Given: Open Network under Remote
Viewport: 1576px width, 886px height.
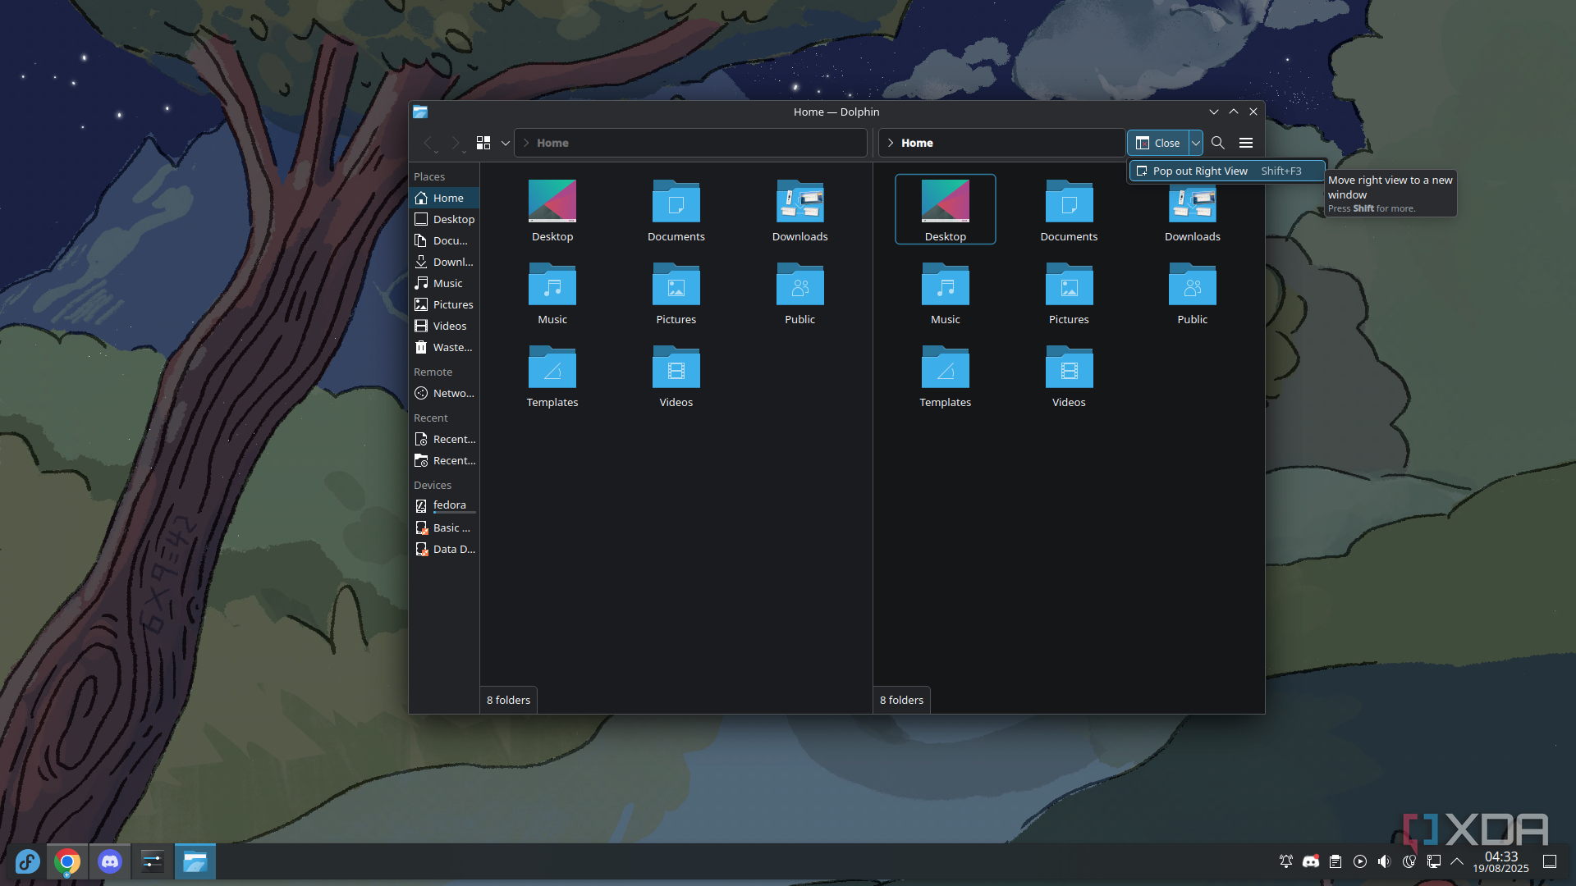Looking at the screenshot, I should click(x=444, y=393).
